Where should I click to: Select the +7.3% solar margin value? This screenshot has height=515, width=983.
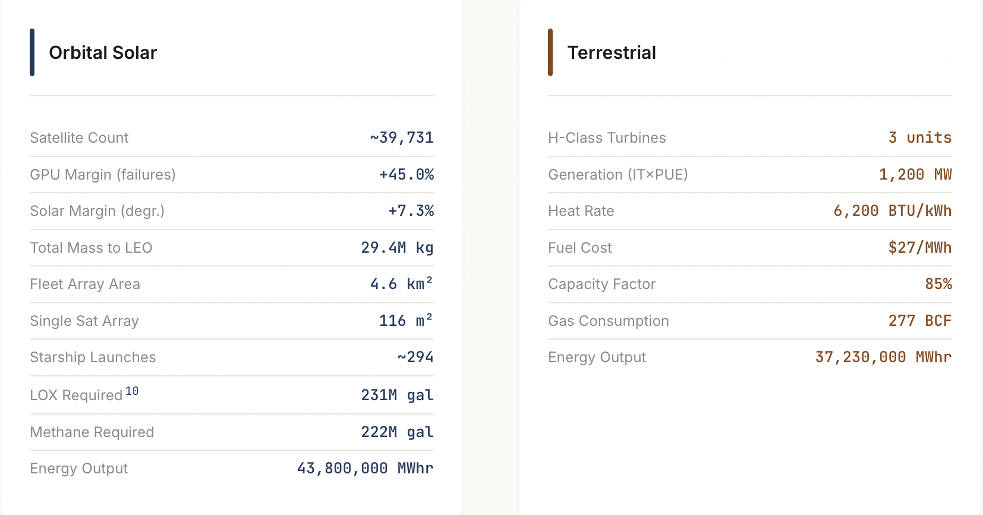(411, 211)
